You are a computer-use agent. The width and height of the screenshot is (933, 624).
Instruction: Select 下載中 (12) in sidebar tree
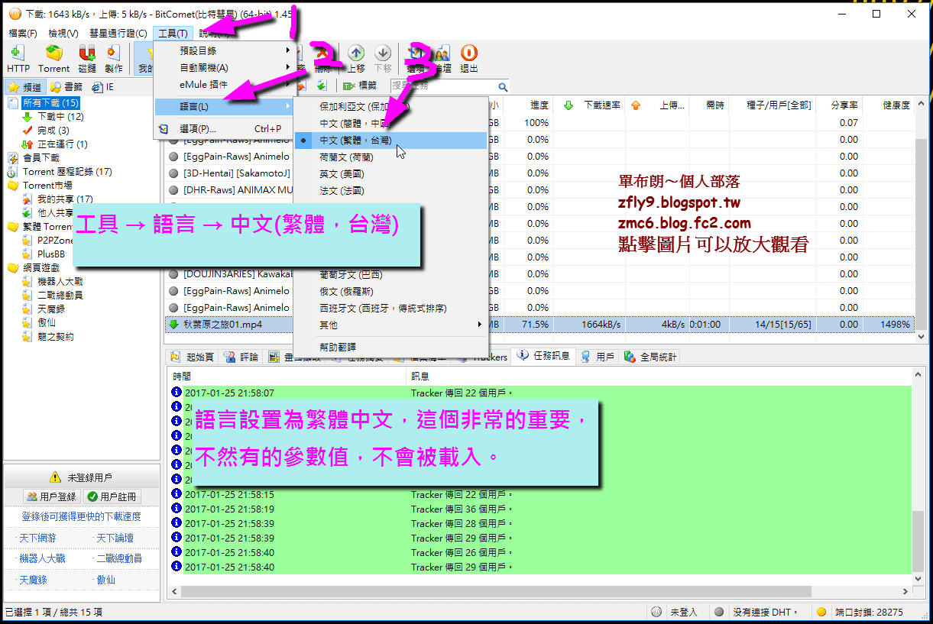click(x=60, y=117)
